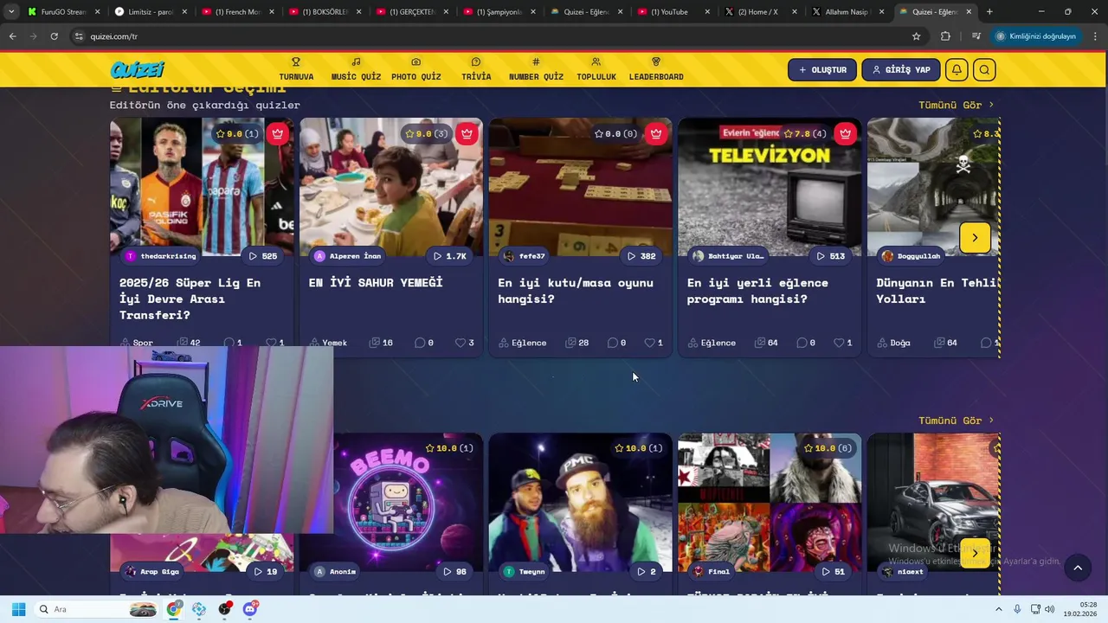Click the Quizei logo
1108x623 pixels.
(x=137, y=70)
